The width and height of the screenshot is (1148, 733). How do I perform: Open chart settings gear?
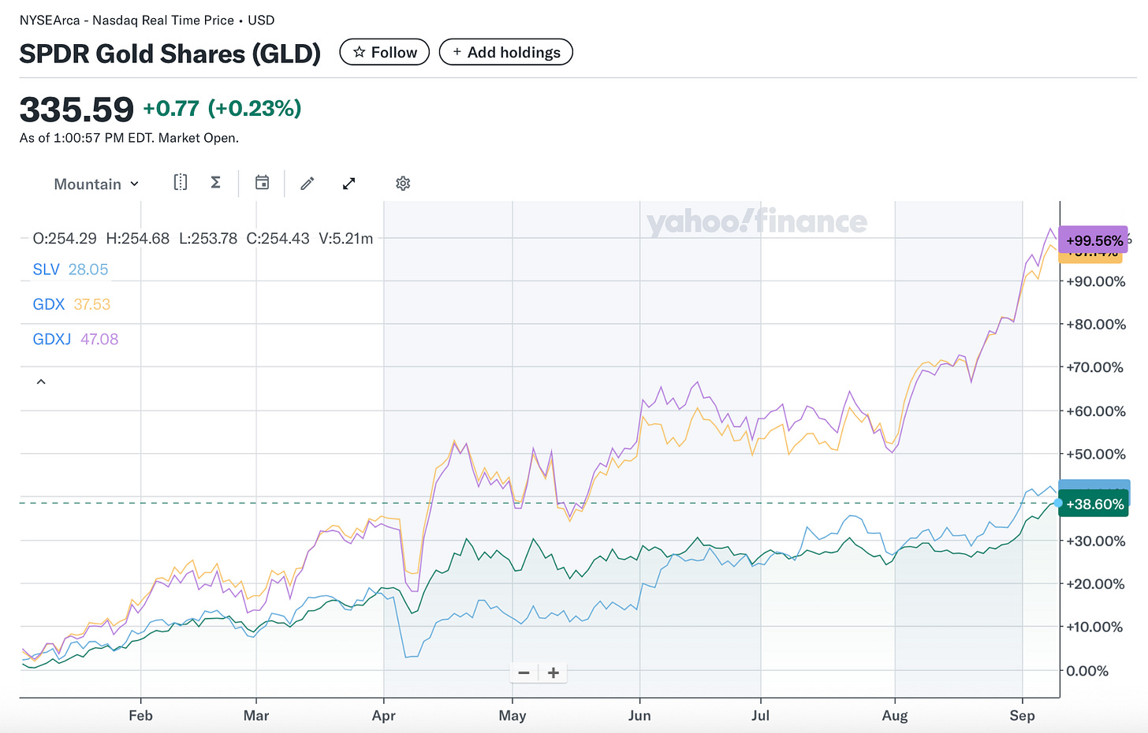403,183
